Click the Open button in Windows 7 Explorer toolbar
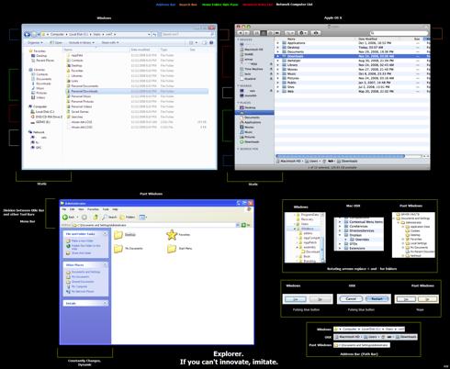The height and width of the screenshot is (369, 450). (56, 42)
